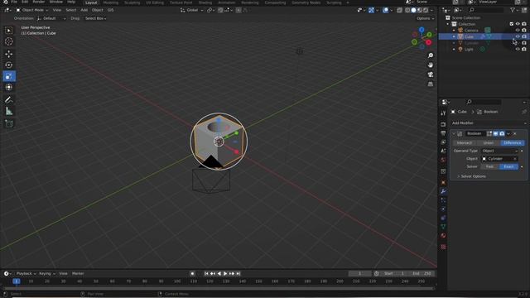Open the Modifiers wrench tab icon
The image size is (530, 298).
point(443,191)
